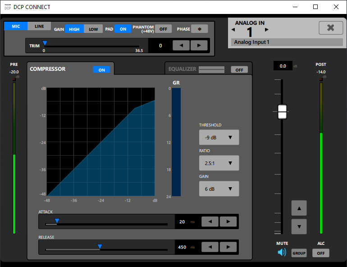This screenshot has width=347, height=267.
Task: Lower fader level with down arrow
Action: (x=299, y=226)
